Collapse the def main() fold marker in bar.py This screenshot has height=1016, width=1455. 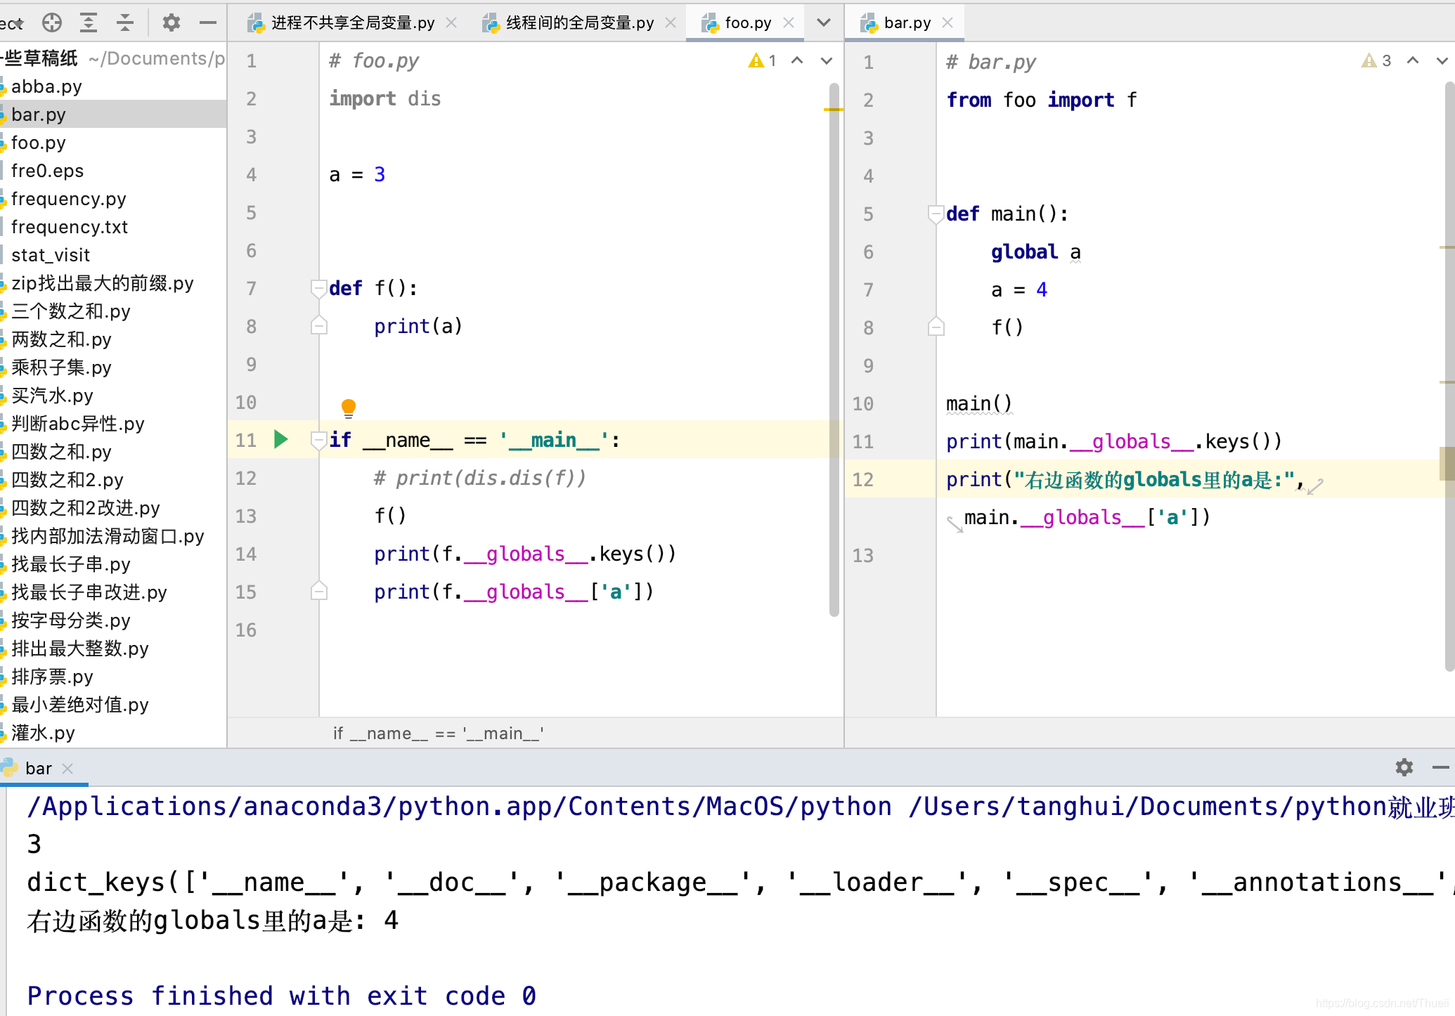(936, 214)
